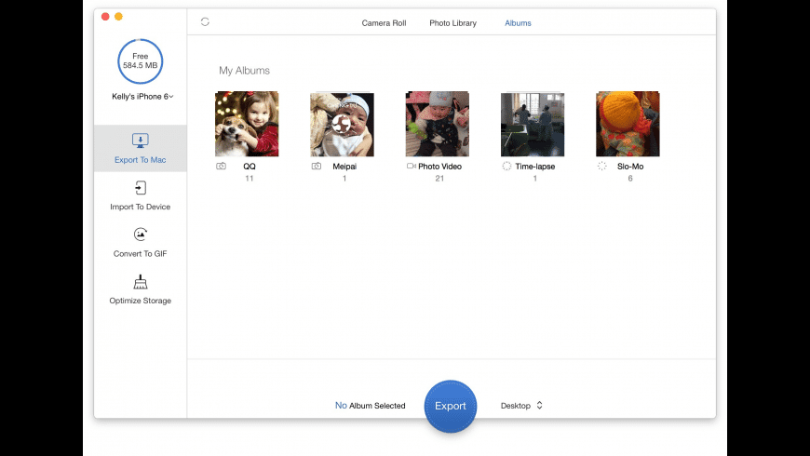Click camera icon beside QQ album
The width and height of the screenshot is (810, 456).
tap(221, 167)
